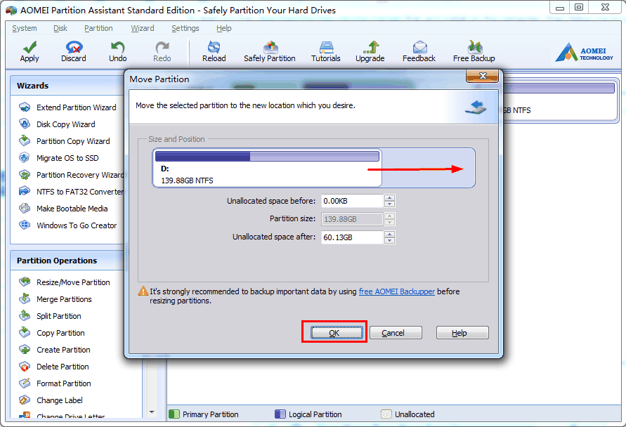The height and width of the screenshot is (427, 626).
Task: Increase Unallocated space after value
Action: pos(390,235)
